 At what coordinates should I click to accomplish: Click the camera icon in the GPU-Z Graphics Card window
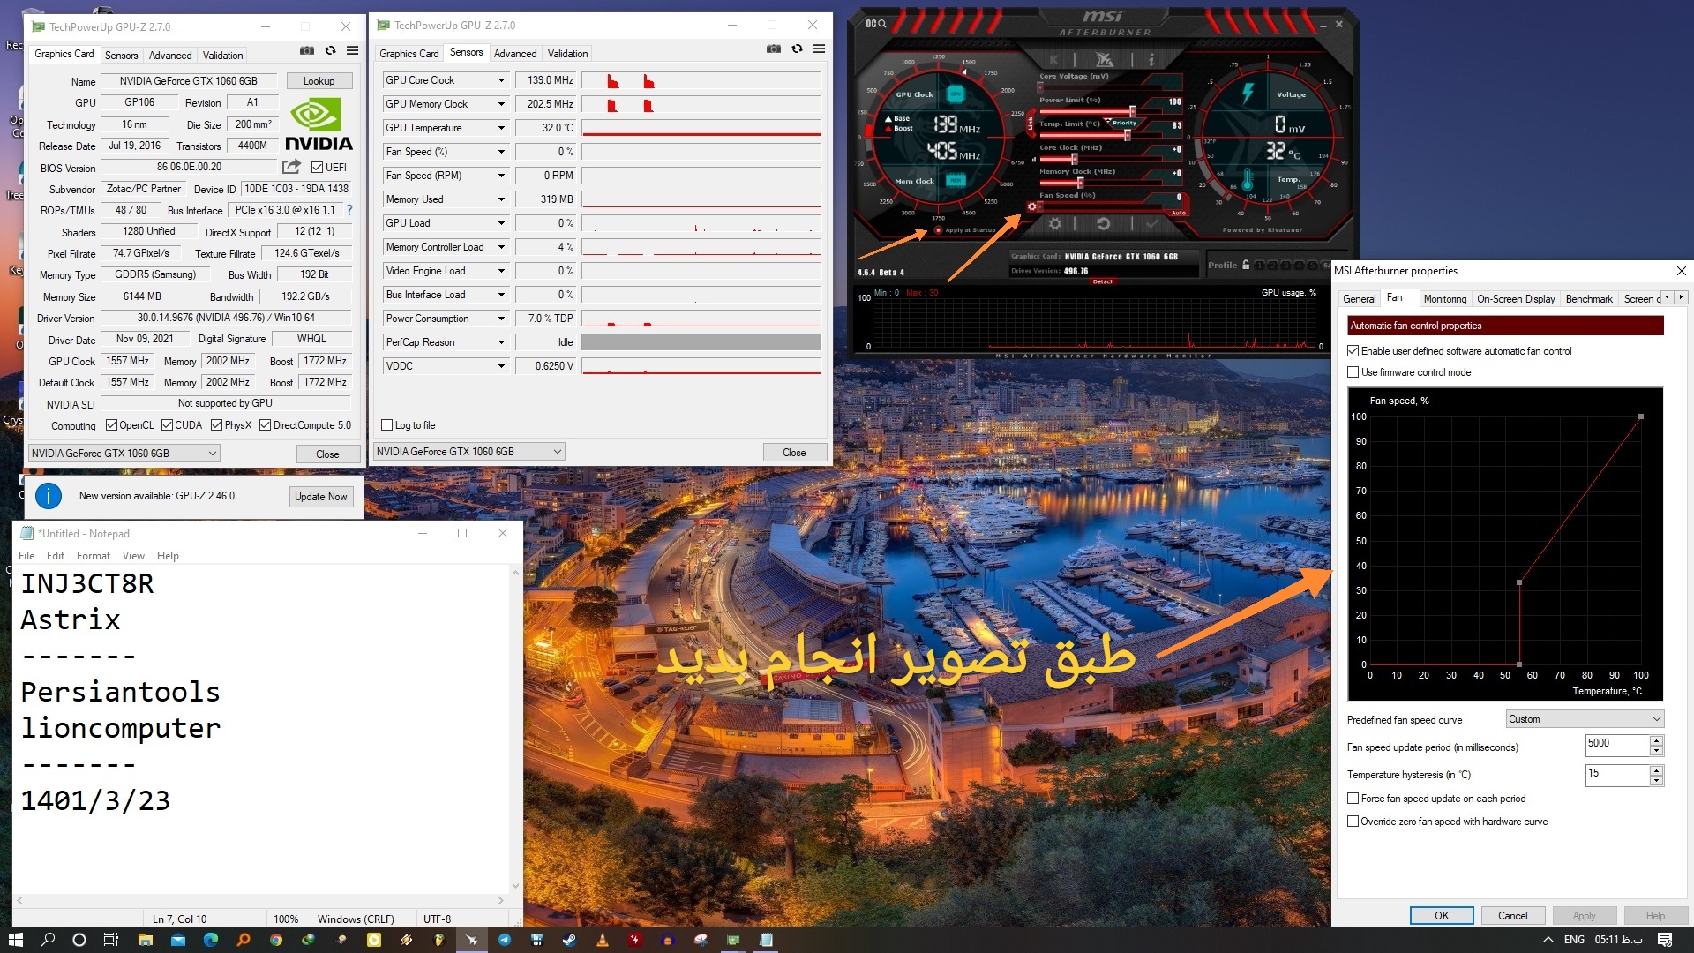coord(307,51)
